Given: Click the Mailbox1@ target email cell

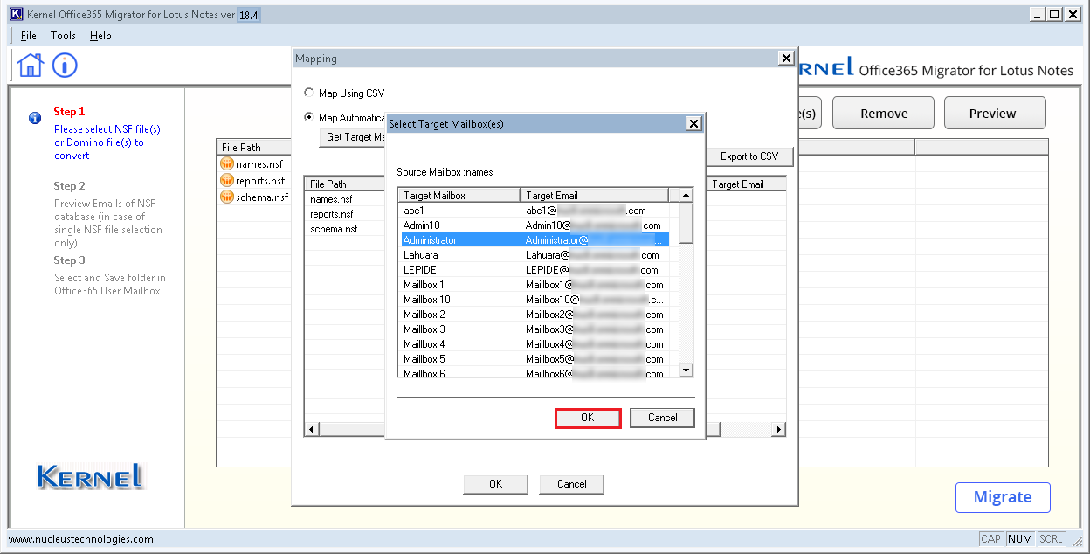Looking at the screenshot, I should (x=595, y=285).
